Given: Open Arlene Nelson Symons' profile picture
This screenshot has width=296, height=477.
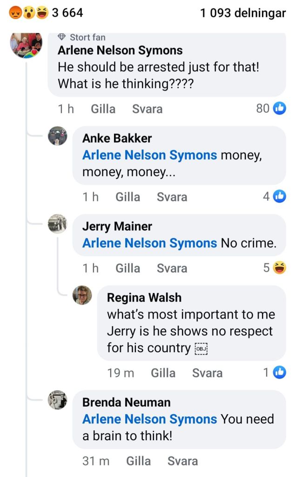Looking at the screenshot, I should click(x=26, y=45).
